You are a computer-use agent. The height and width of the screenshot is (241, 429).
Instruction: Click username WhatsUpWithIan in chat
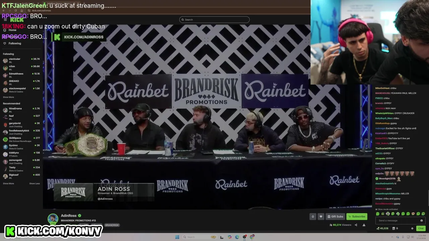(x=384, y=113)
